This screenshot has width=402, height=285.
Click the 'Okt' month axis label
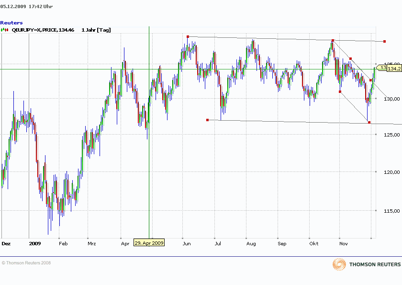[x=314, y=243]
